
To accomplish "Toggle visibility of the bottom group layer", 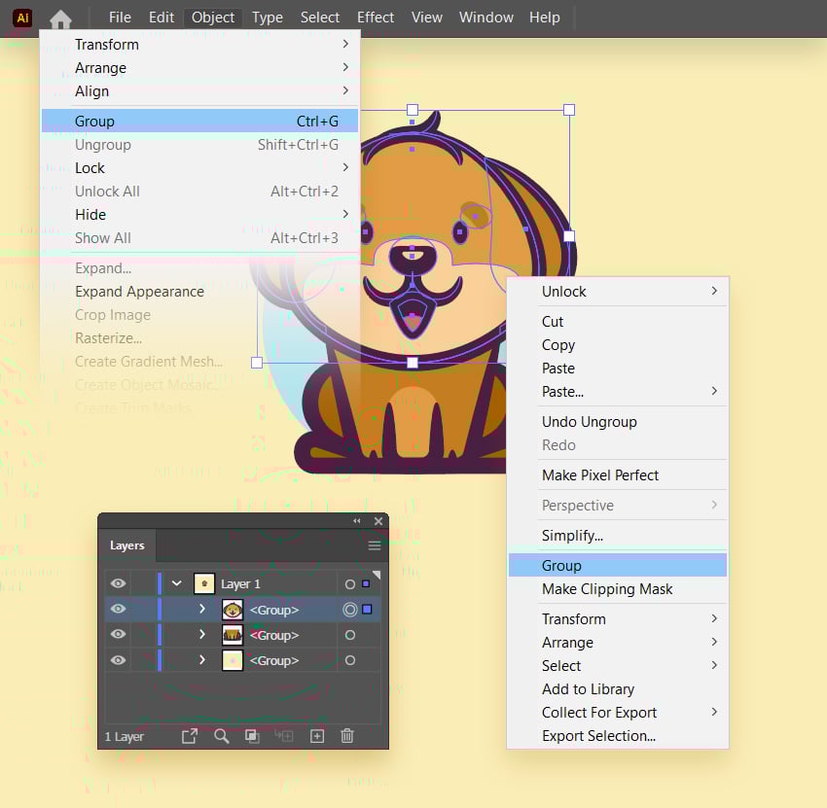I will click(118, 660).
